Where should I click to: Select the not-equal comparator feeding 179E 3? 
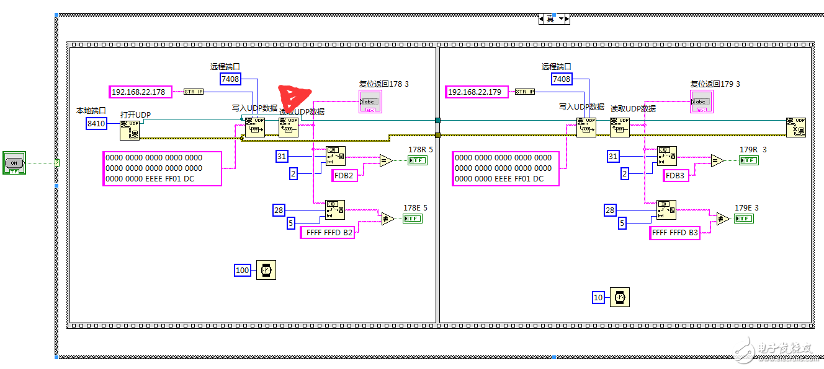[722, 219]
